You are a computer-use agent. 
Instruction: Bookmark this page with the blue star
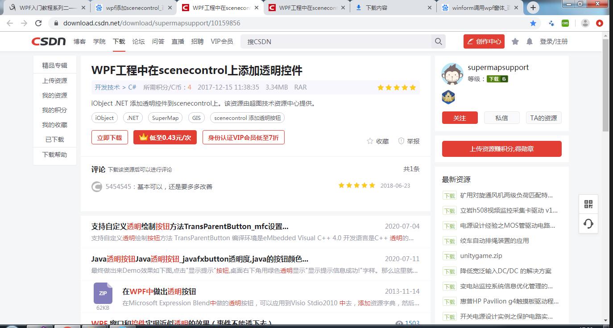pos(533,23)
